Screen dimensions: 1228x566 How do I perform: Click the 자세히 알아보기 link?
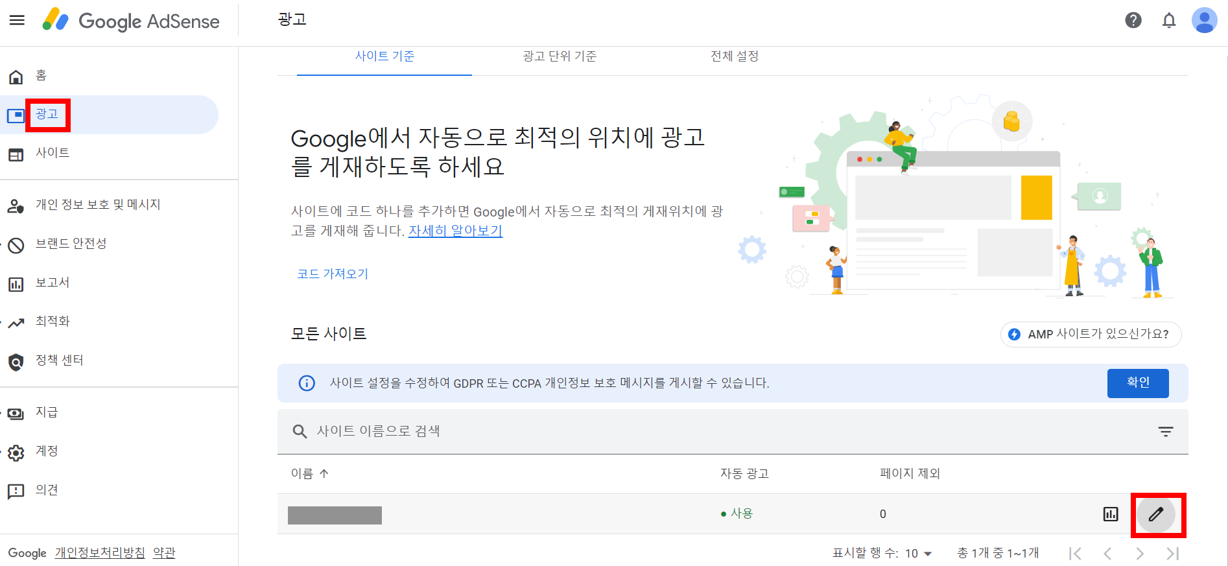point(455,231)
